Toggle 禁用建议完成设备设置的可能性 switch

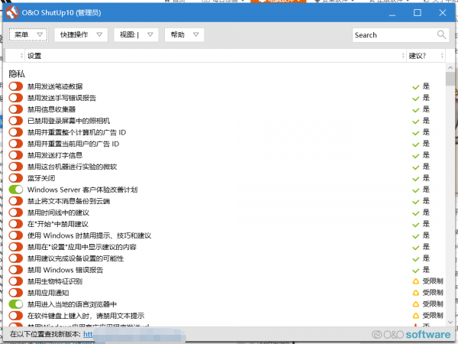(16, 258)
